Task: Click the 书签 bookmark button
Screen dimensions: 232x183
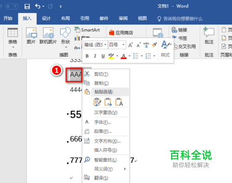Action: click(x=180, y=38)
